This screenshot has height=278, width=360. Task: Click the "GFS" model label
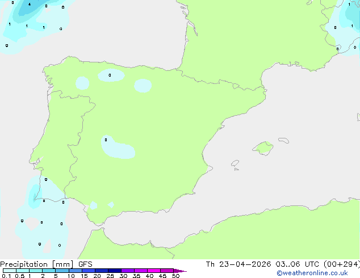[85, 264]
